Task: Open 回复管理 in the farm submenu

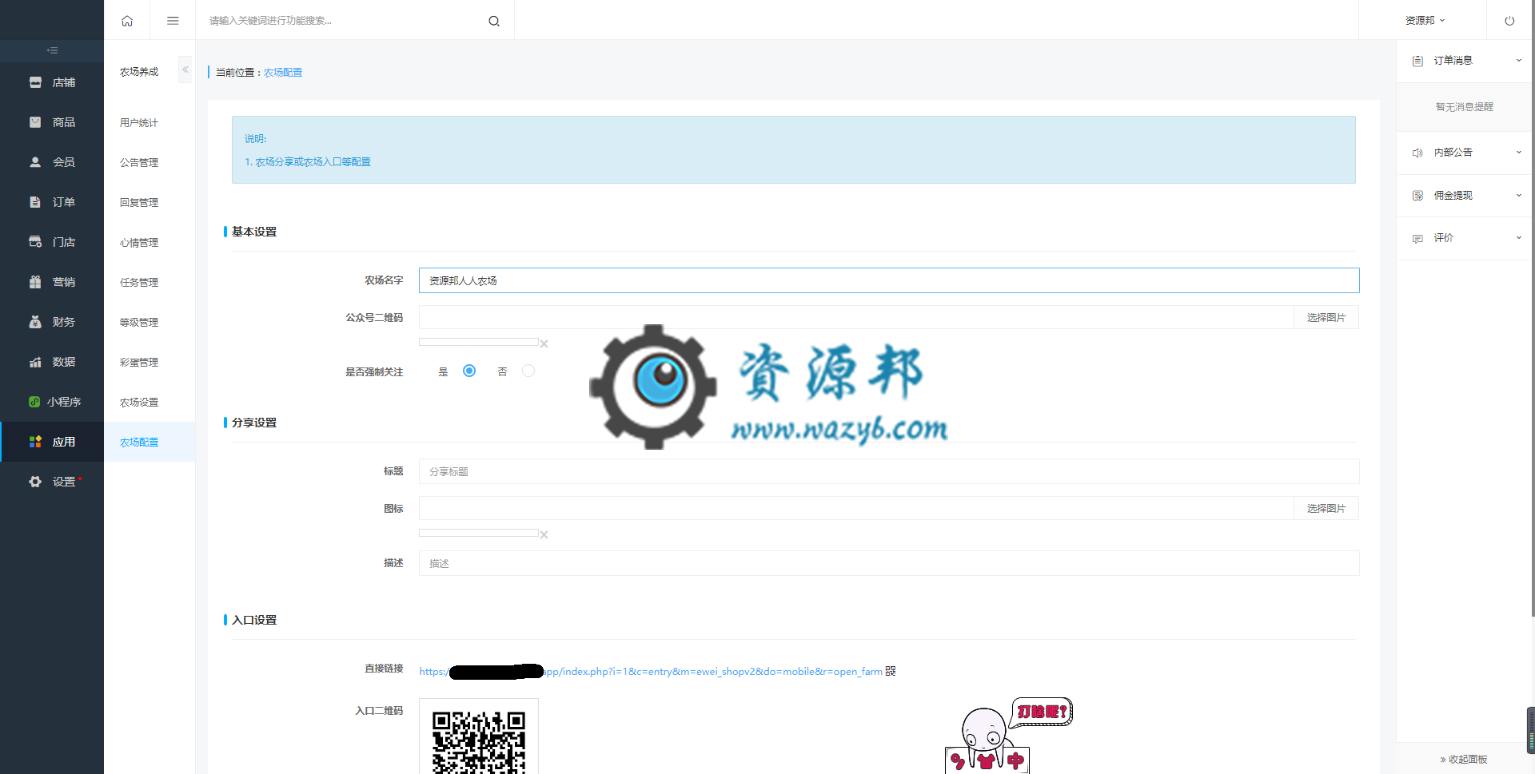Action: coord(139,203)
